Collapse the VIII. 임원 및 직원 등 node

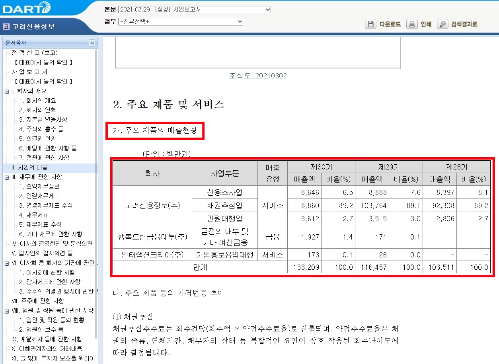pos(6,311)
